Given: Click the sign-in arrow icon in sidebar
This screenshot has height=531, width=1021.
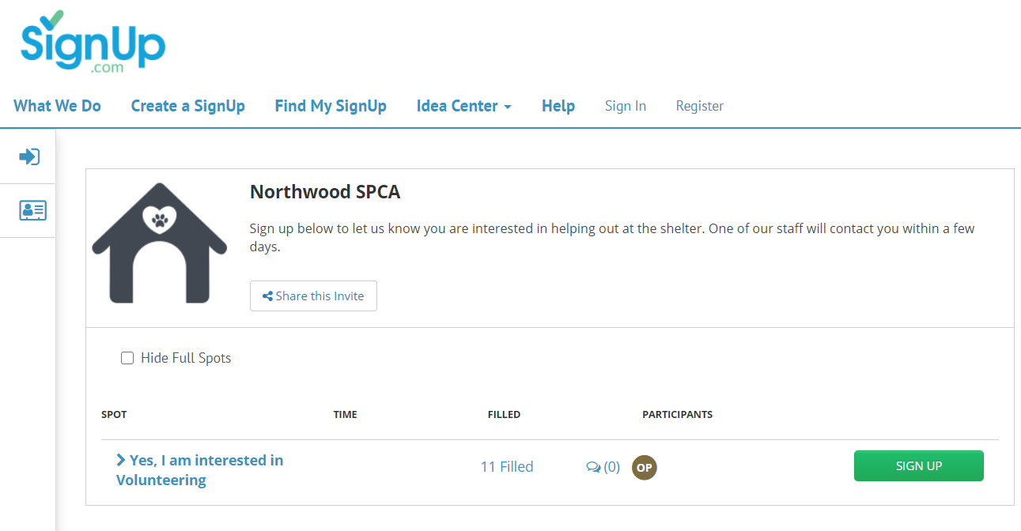Looking at the screenshot, I should 29,156.
